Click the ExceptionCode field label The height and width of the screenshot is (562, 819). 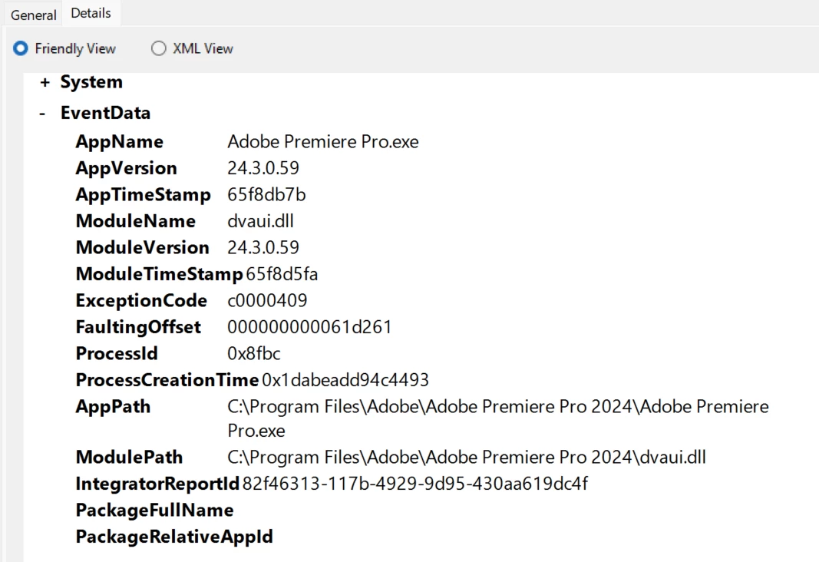(x=141, y=301)
